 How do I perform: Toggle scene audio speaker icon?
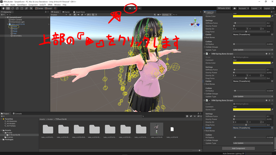coord(78,15)
